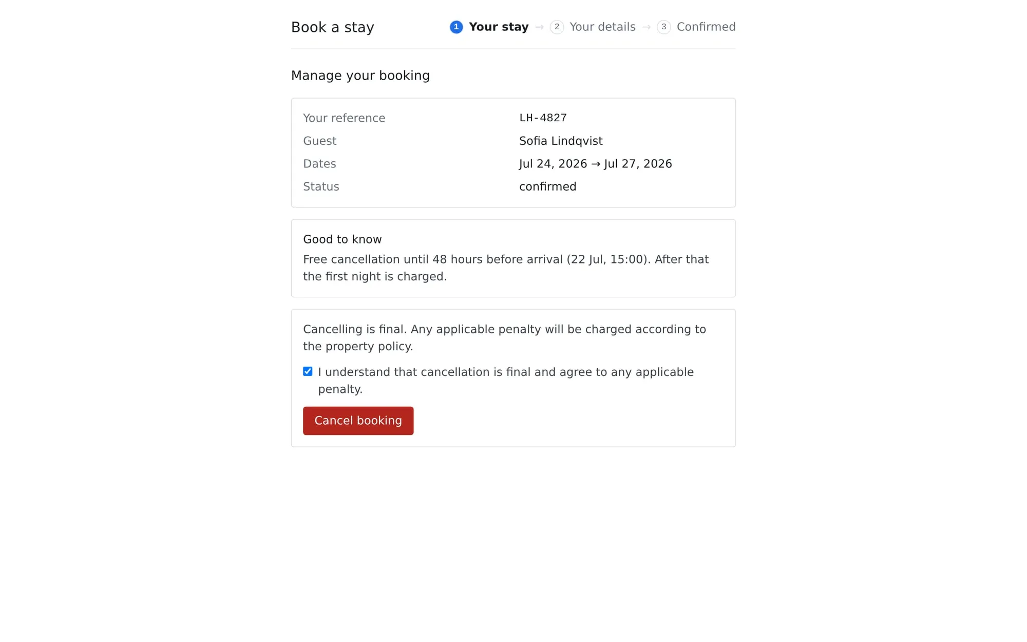This screenshot has width=1027, height=642.
Task: Click the free cancellation policy text
Action: pyautogui.click(x=506, y=268)
